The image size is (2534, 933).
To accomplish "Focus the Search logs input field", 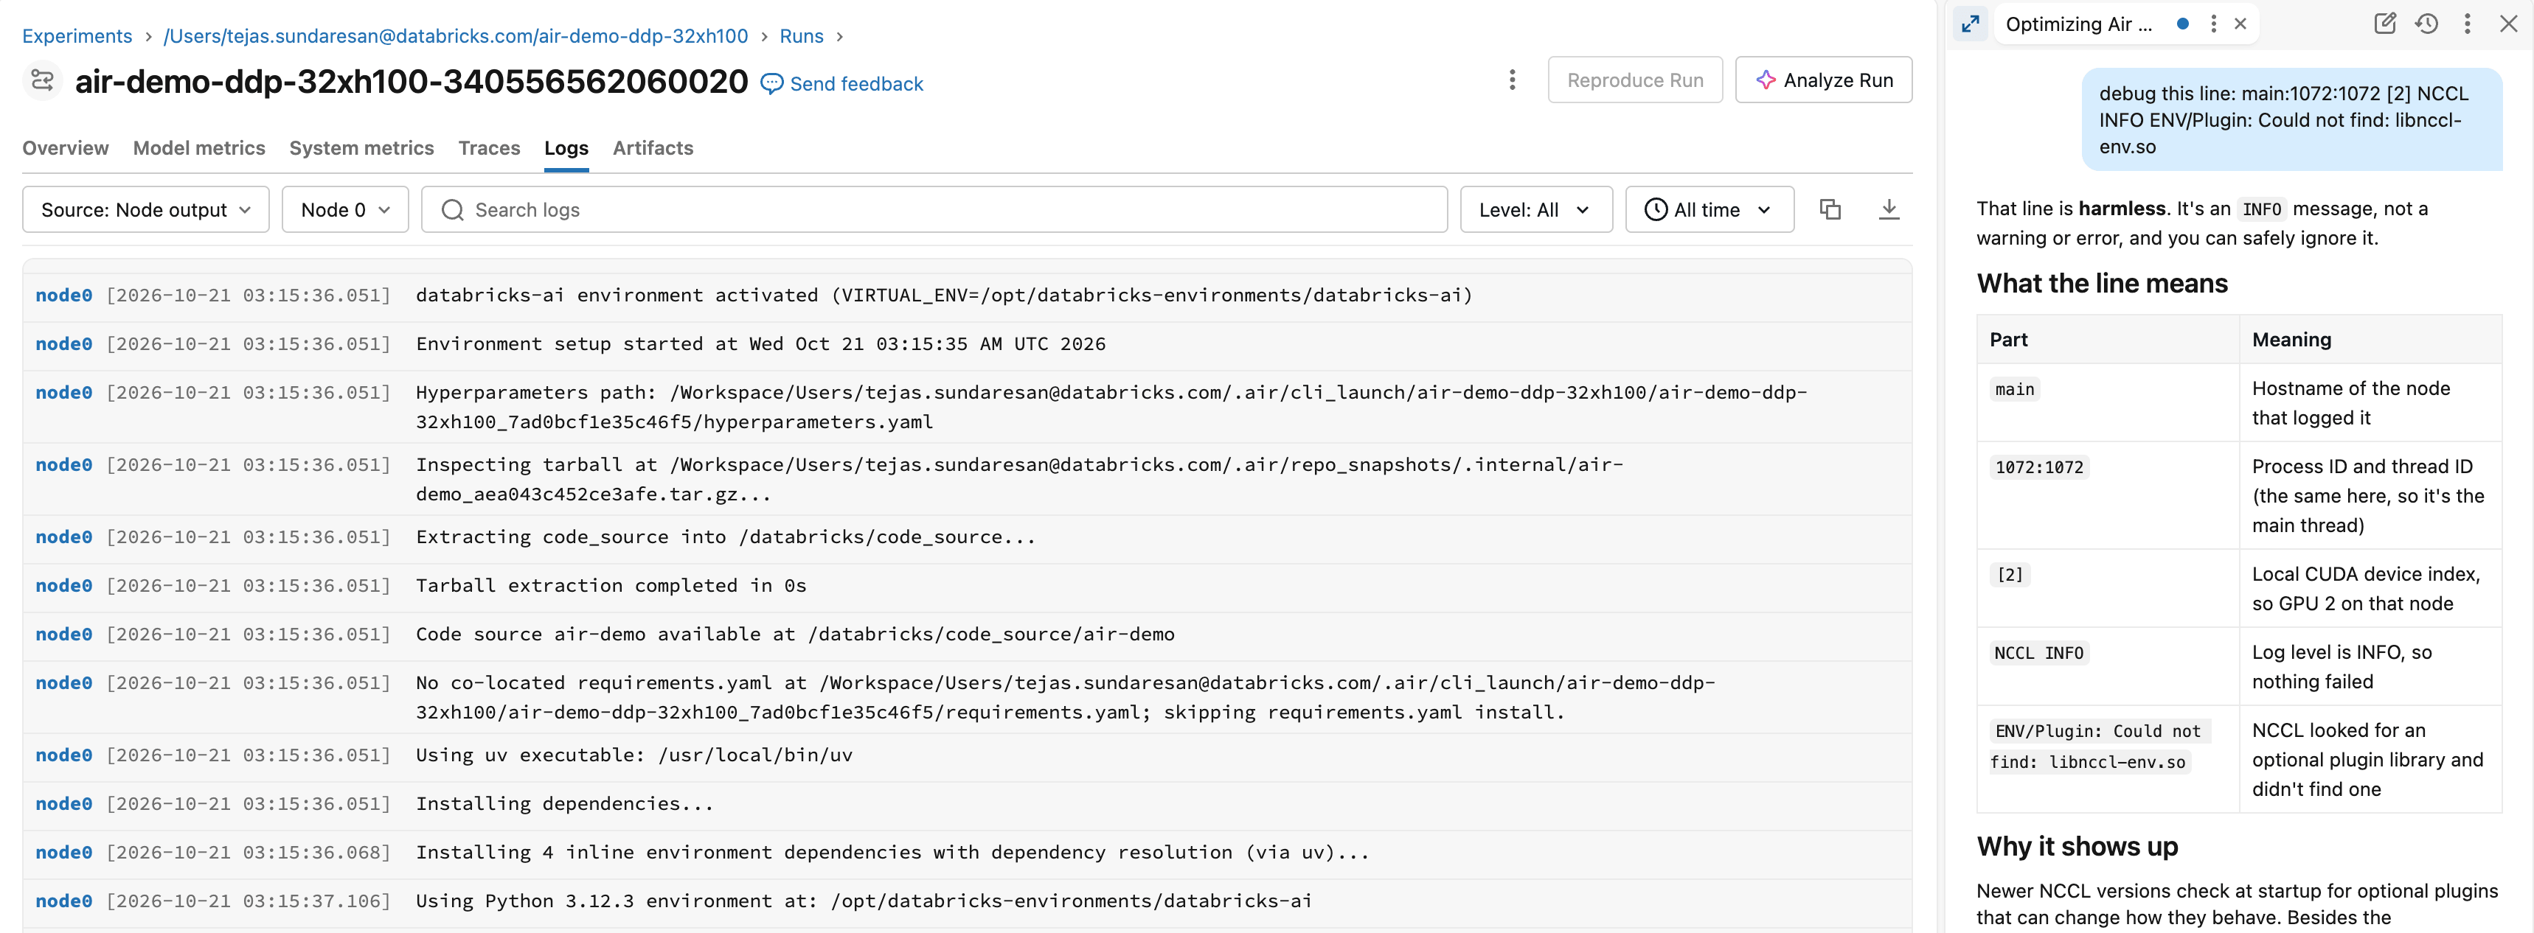I will point(934,209).
